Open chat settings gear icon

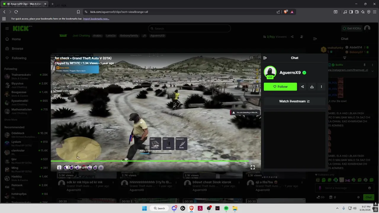[x=358, y=197]
